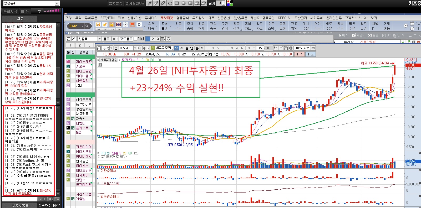Open chart settings gear icon
The height and width of the screenshot is (208, 421).
(291, 48)
